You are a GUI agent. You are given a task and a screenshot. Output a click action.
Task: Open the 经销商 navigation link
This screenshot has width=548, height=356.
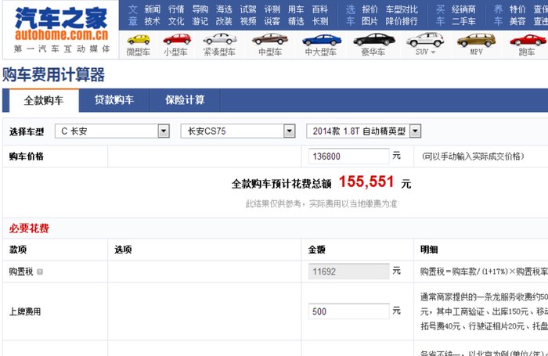coord(463,9)
